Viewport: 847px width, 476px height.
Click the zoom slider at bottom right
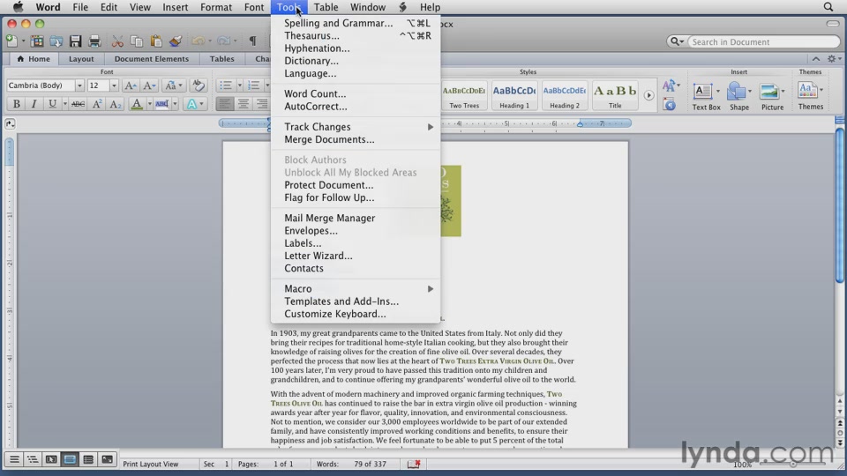[793, 465]
